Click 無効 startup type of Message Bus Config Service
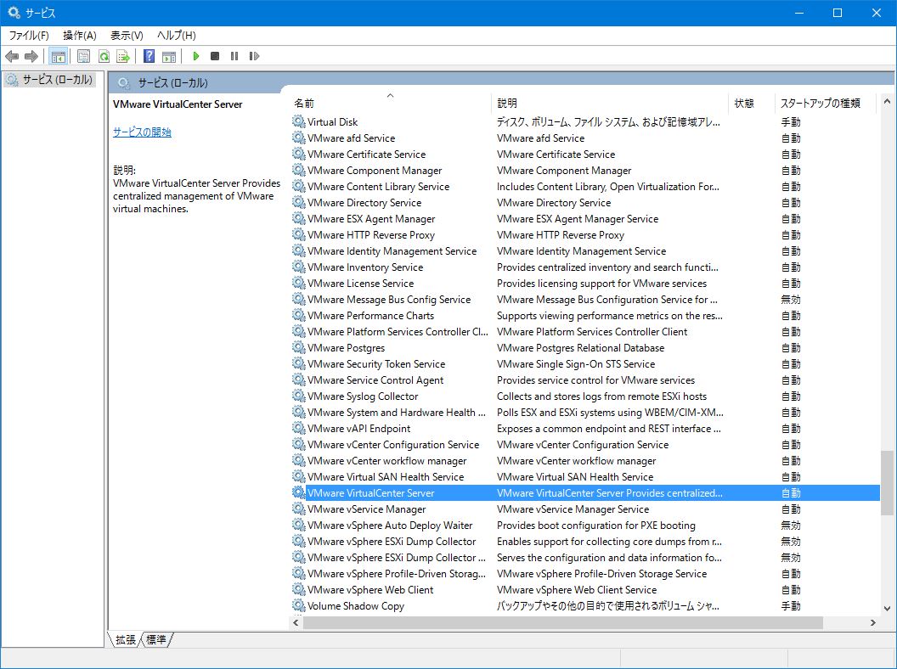Viewport: 897px width, 669px height. click(x=791, y=299)
